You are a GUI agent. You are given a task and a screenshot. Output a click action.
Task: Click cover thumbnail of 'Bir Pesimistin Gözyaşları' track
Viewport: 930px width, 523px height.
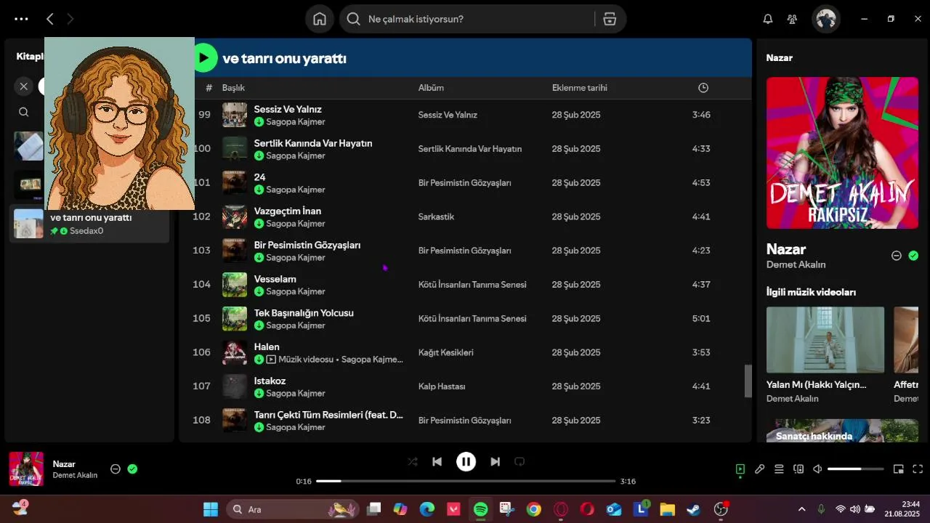click(x=235, y=251)
